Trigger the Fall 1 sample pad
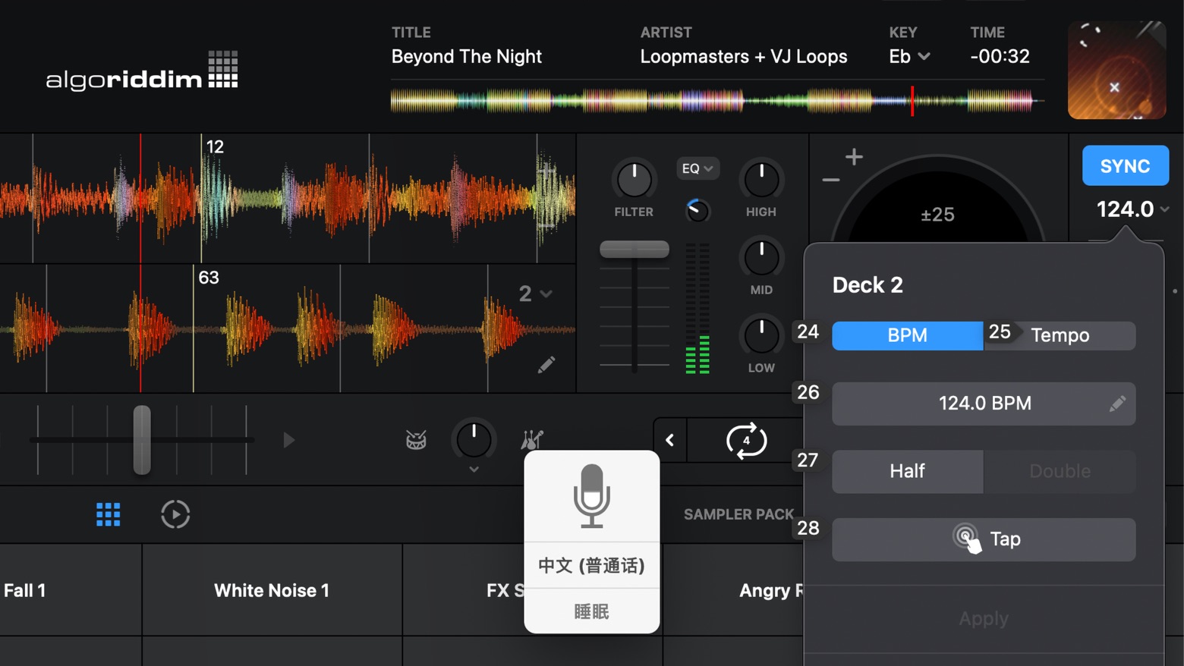Screen dimensions: 1184x666 pyautogui.click(x=71, y=590)
